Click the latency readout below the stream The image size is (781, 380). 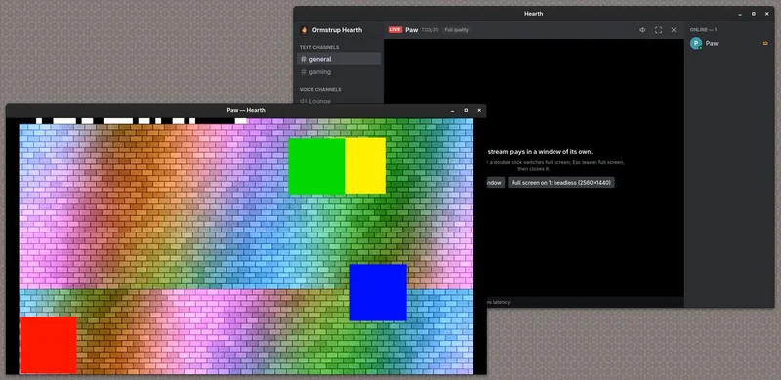(x=498, y=302)
